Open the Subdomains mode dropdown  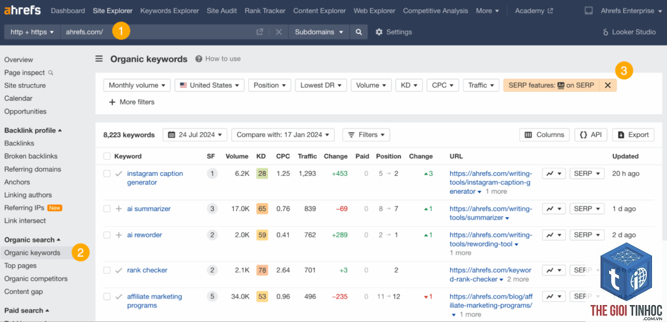[x=319, y=32]
